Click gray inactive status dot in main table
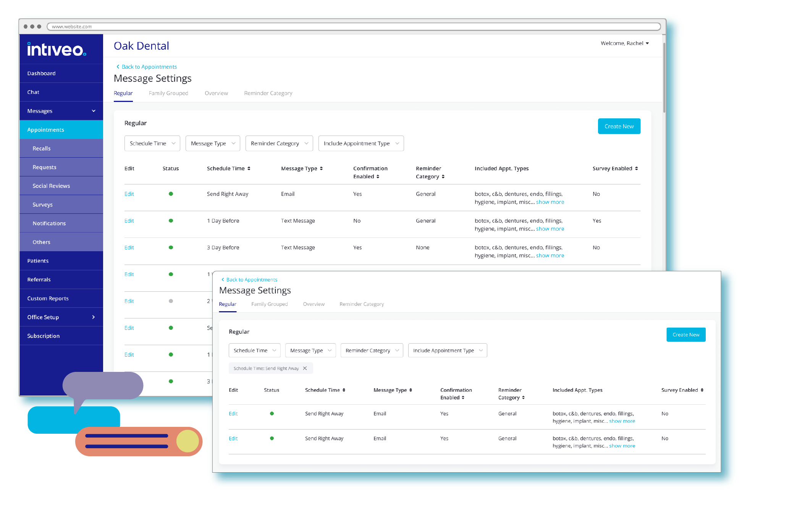 tap(171, 301)
